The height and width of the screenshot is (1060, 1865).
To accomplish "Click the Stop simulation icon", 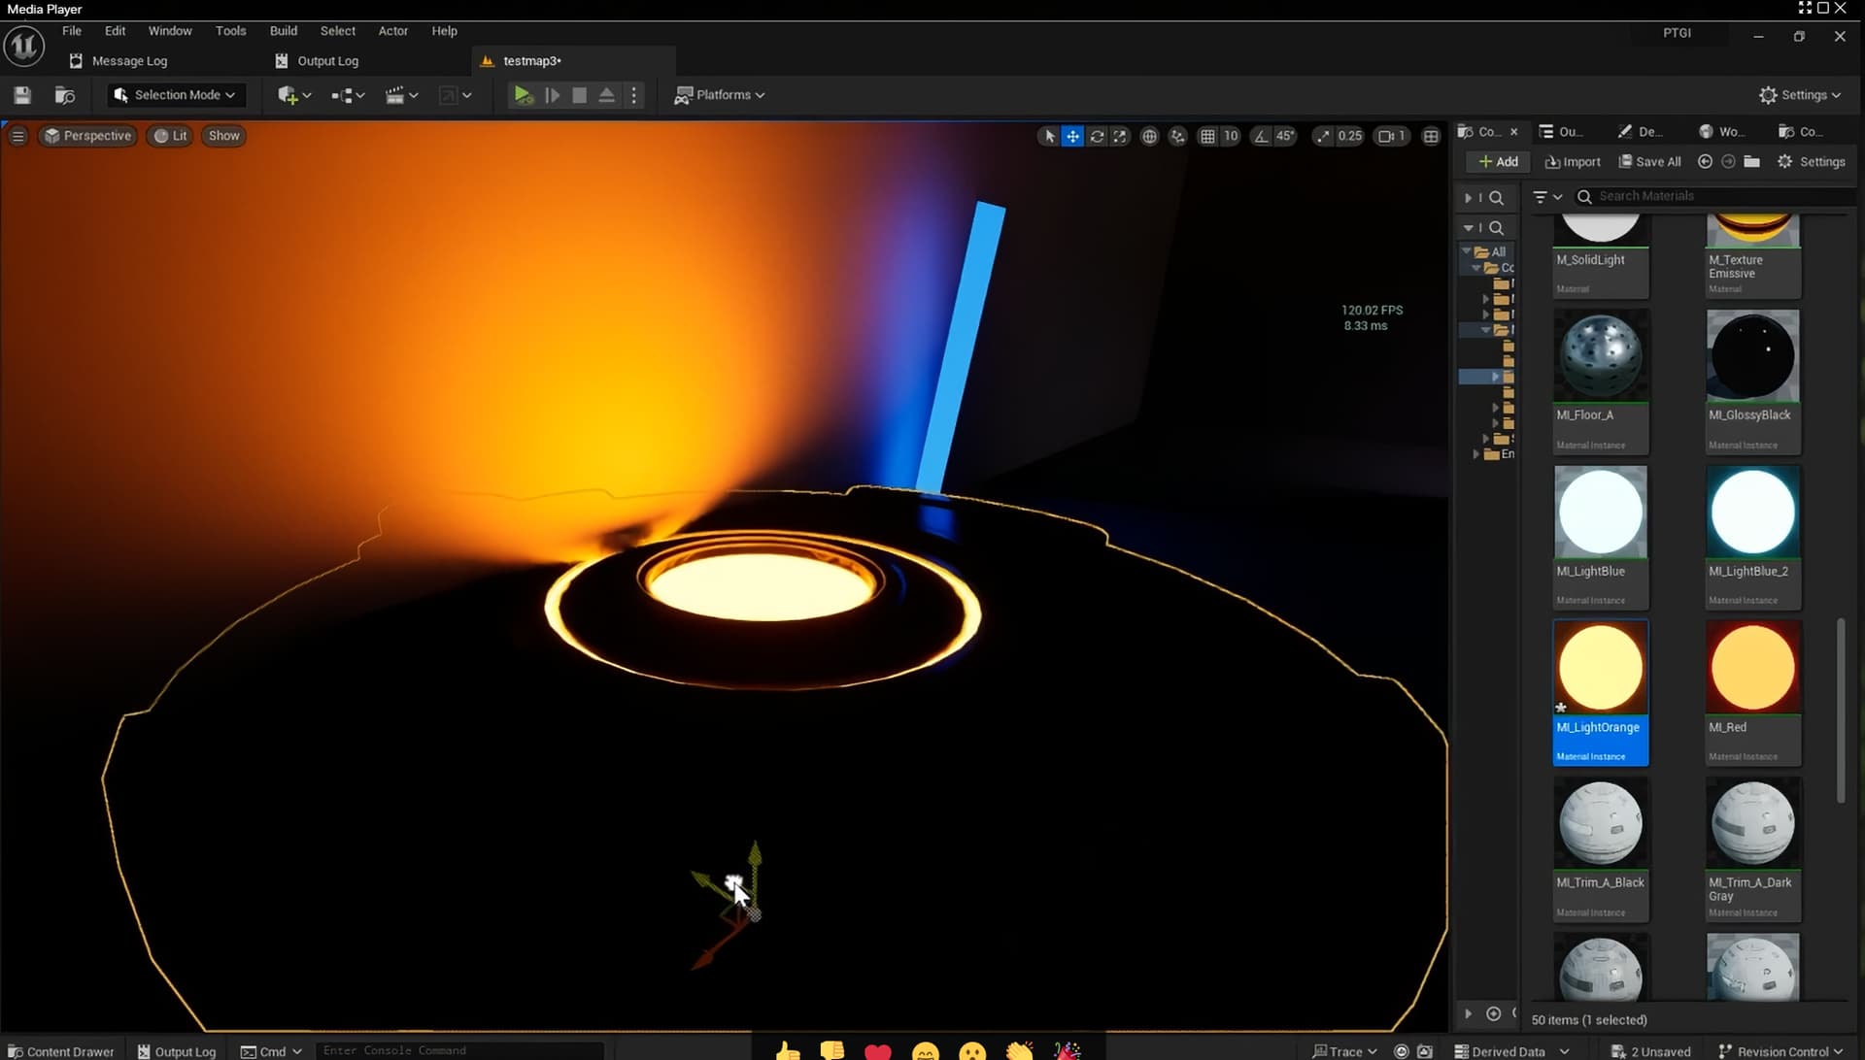I will point(579,94).
